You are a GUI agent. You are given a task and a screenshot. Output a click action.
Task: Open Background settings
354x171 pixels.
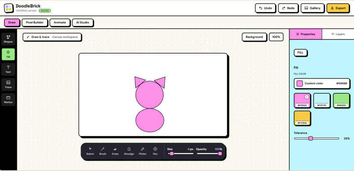coord(254,37)
